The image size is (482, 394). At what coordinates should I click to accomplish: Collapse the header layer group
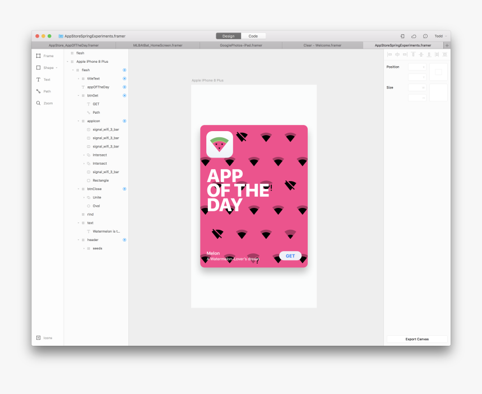click(x=78, y=240)
